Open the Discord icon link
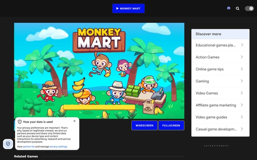Screen dimensions: 257x160 coord(228,8)
